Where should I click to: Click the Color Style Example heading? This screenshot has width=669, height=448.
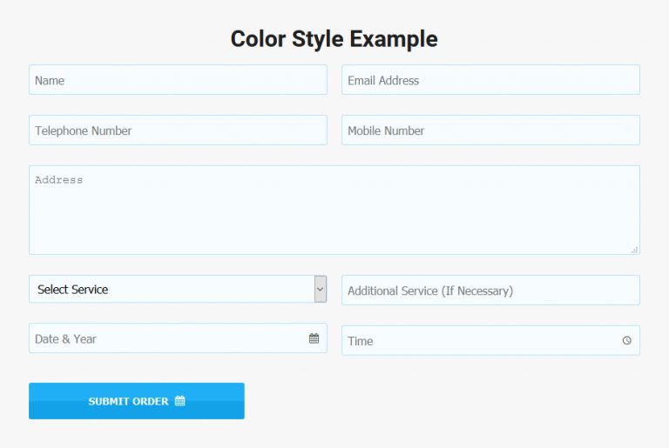[334, 39]
